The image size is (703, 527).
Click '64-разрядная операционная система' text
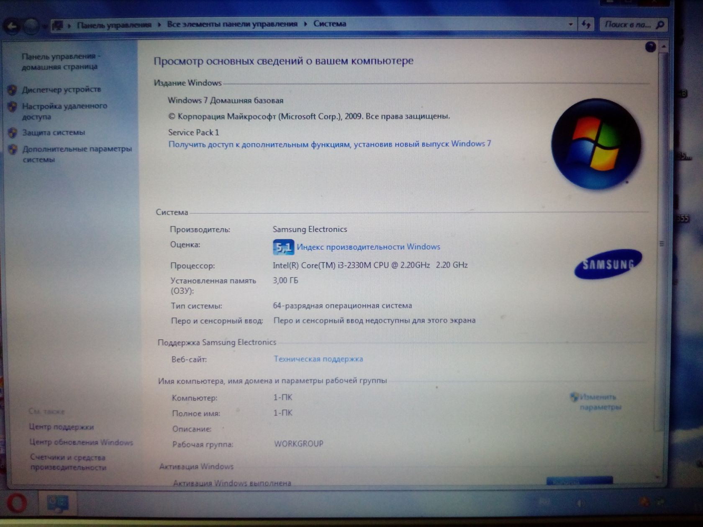pyautogui.click(x=342, y=306)
